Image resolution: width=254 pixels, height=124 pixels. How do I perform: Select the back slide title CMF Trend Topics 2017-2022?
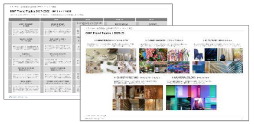pos(30,11)
